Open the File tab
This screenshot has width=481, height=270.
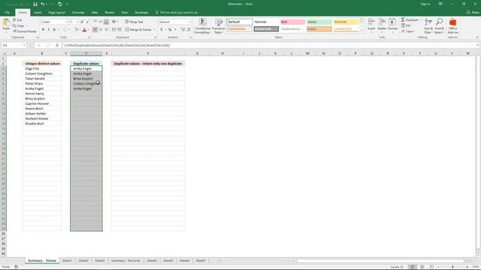coord(7,13)
